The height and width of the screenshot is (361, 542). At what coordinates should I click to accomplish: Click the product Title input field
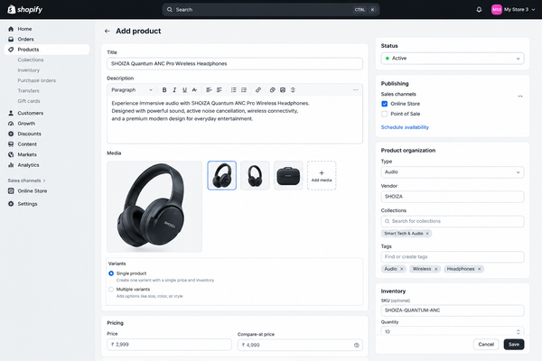[x=235, y=63]
